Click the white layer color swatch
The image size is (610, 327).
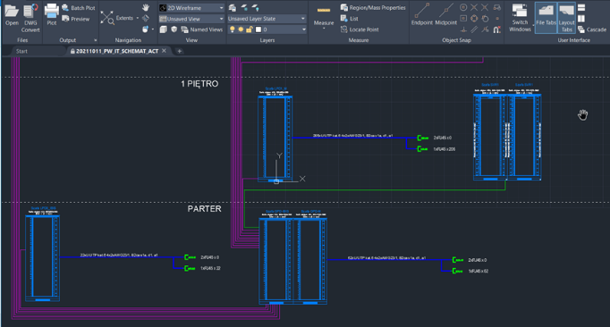pos(258,29)
